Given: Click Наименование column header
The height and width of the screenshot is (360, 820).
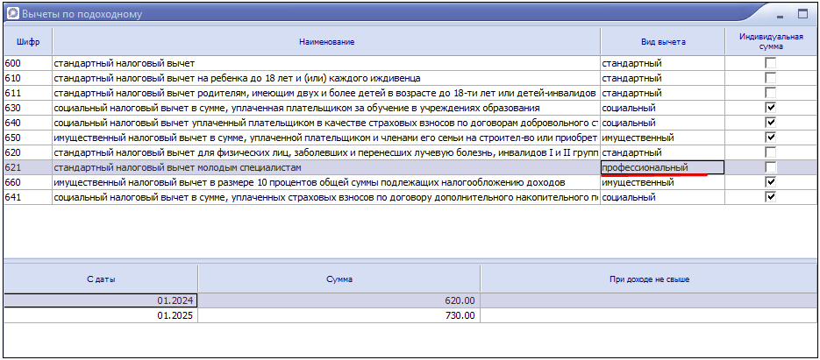Looking at the screenshot, I should tap(326, 42).
